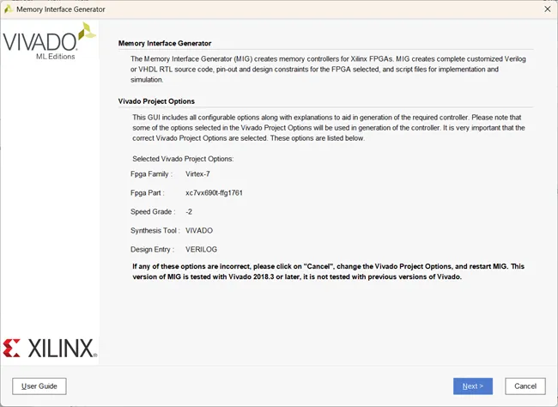Click the 'Design Entry :' label
This screenshot has height=407, width=558.
(x=152, y=249)
